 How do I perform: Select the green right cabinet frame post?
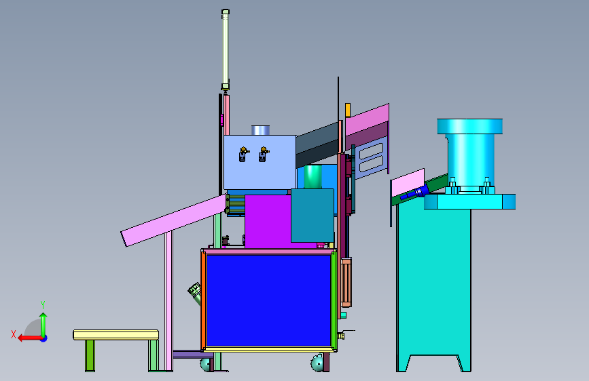(334, 300)
